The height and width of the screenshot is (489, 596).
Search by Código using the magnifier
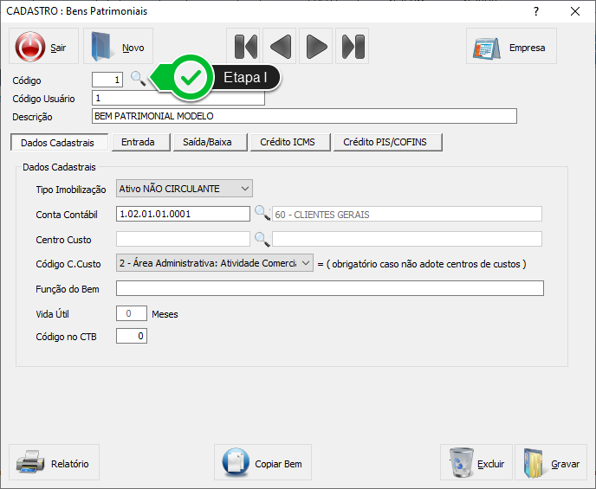tap(137, 79)
